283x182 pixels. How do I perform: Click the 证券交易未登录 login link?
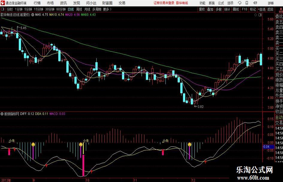click(164, 3)
